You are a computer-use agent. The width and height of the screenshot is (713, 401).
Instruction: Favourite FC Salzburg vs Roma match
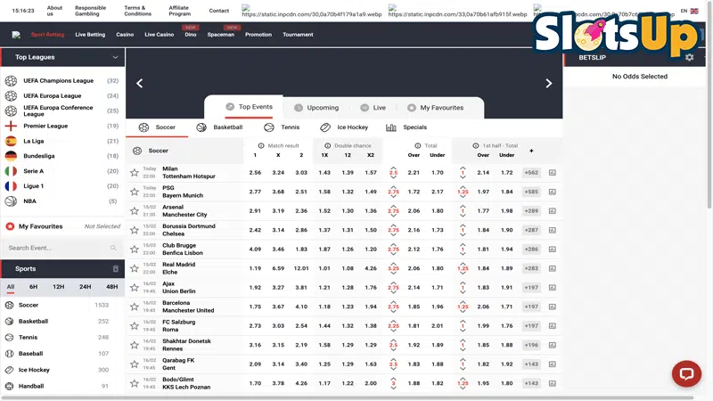pos(135,325)
